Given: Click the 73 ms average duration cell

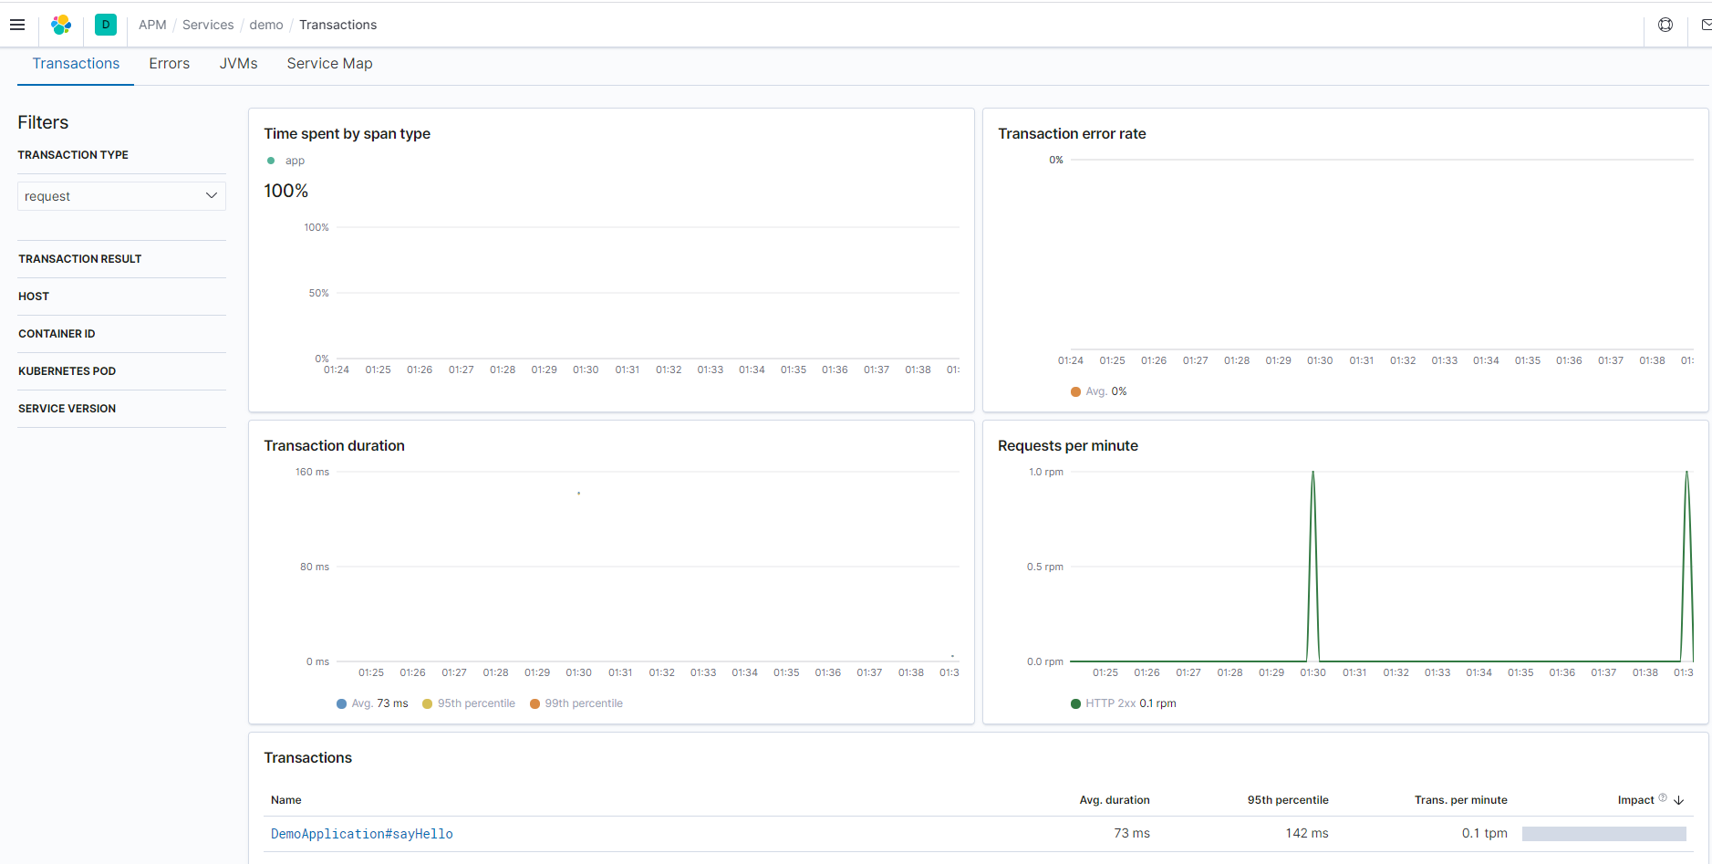Looking at the screenshot, I should pos(1132,834).
